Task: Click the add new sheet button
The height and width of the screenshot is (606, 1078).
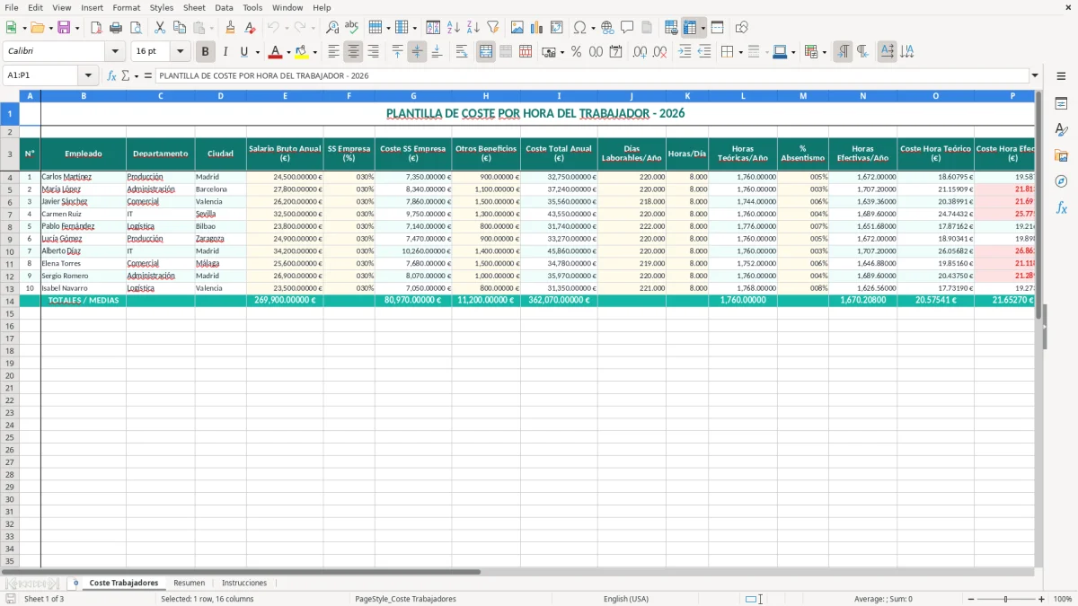Action: pos(75,584)
